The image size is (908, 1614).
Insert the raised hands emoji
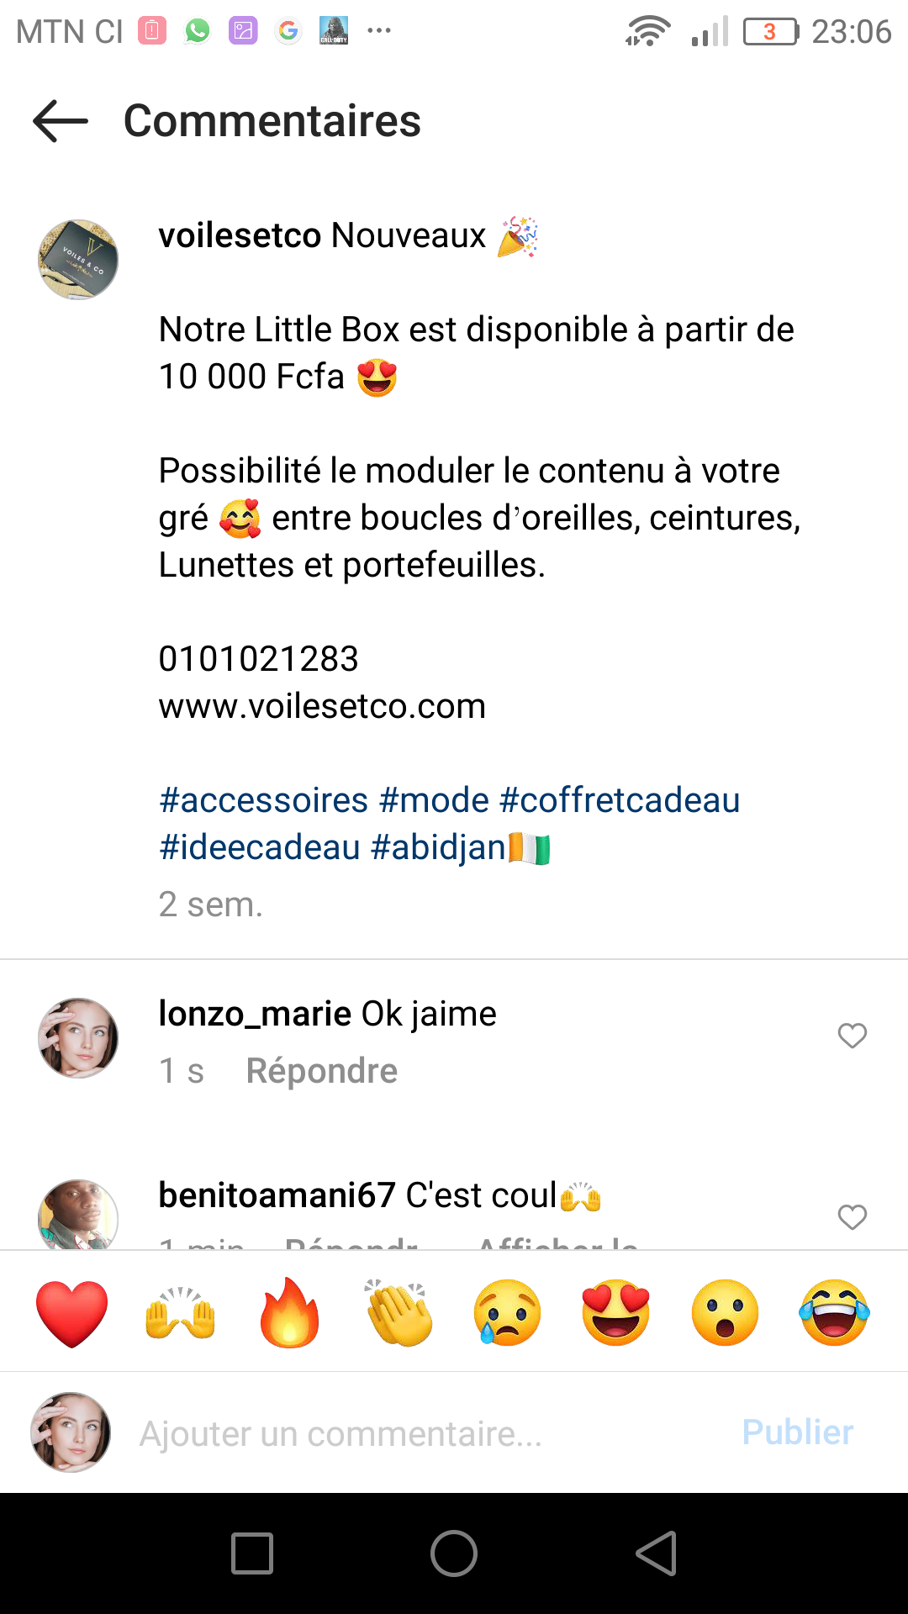coord(181,1313)
